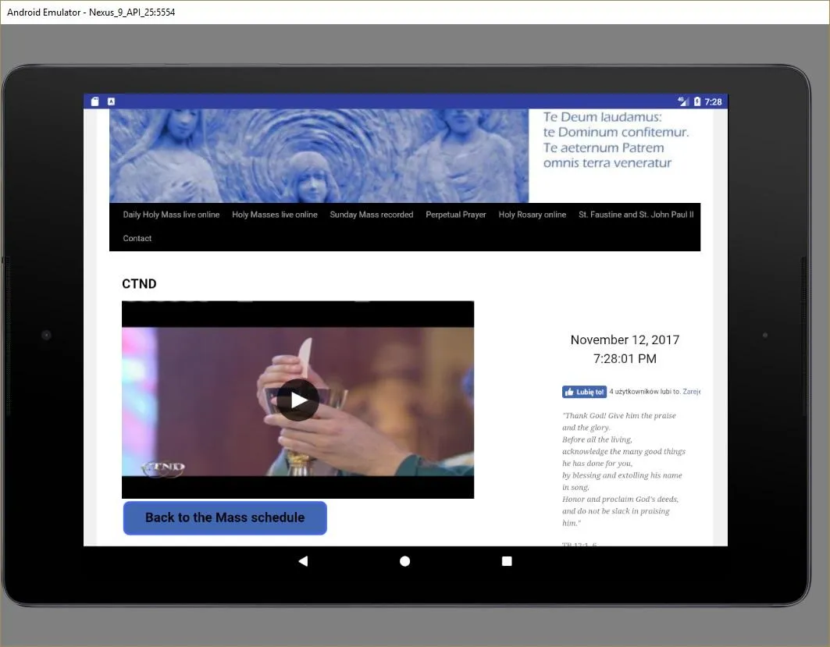Click the keyboard 'A' status bar icon

click(111, 101)
